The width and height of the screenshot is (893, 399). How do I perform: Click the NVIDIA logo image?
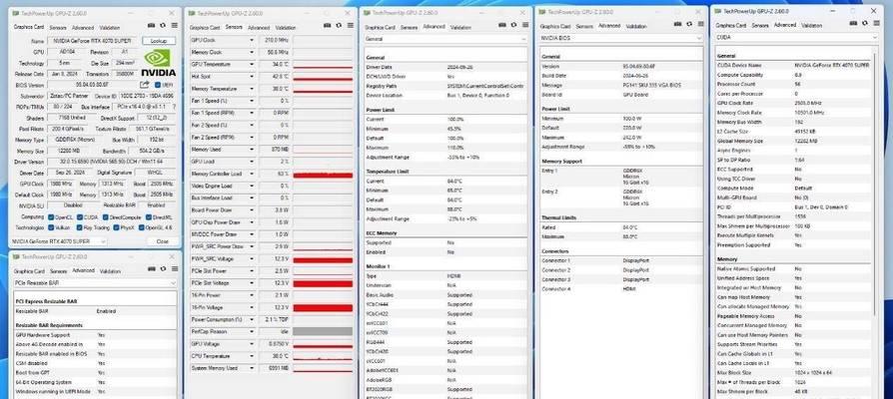pyautogui.click(x=159, y=64)
